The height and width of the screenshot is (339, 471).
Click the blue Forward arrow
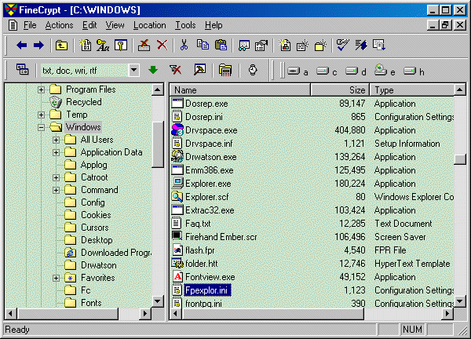click(38, 46)
